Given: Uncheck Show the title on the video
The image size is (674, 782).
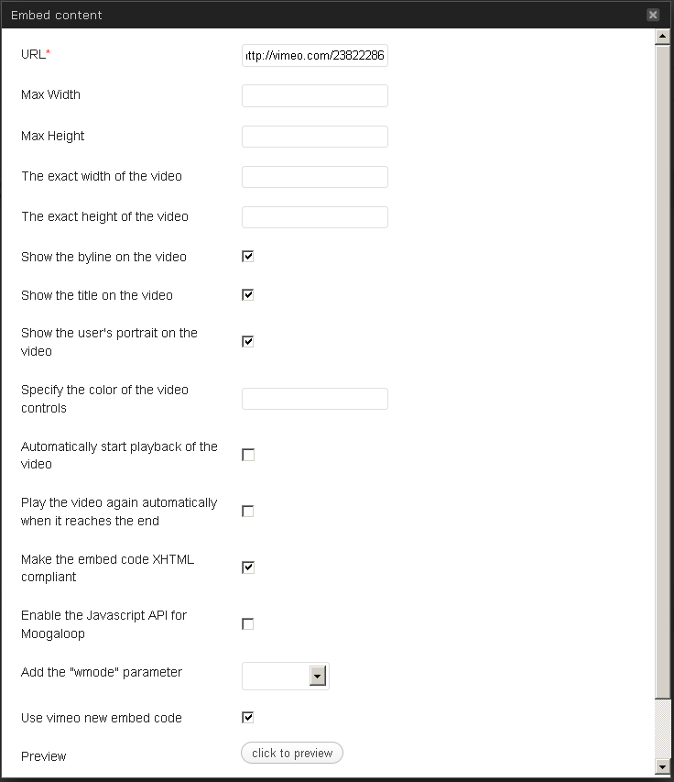Looking at the screenshot, I should pos(247,295).
